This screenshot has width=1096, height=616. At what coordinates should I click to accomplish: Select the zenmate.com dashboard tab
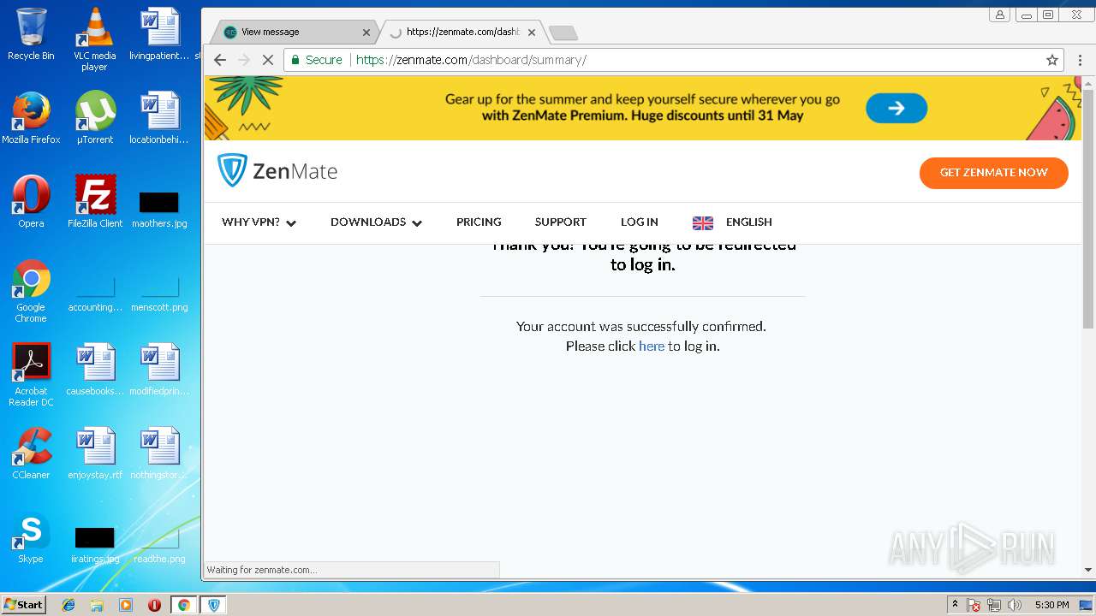tap(462, 32)
